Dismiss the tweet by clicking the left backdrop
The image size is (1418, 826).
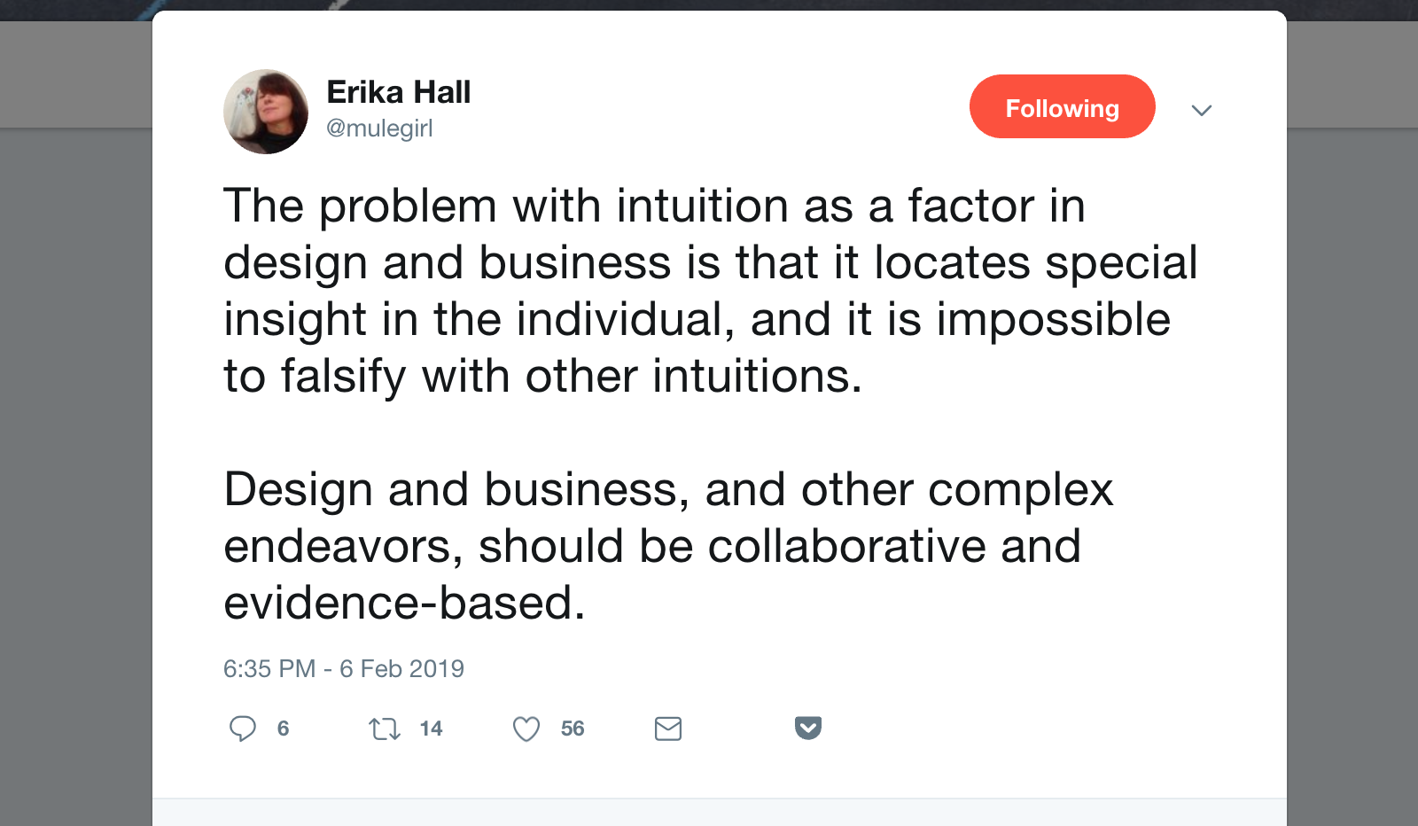(x=75, y=443)
